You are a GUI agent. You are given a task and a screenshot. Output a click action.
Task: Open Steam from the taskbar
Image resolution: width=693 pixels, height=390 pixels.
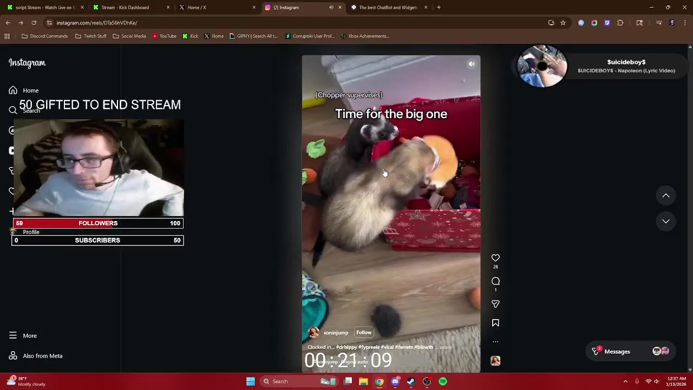pos(411,381)
